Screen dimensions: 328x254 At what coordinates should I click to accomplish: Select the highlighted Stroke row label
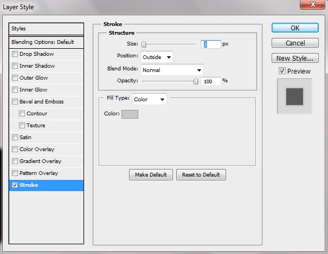coord(29,185)
